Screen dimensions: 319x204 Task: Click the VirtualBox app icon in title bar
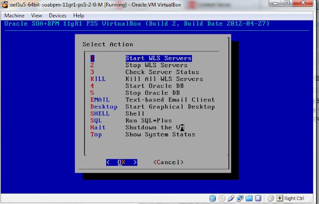pos(4,4)
